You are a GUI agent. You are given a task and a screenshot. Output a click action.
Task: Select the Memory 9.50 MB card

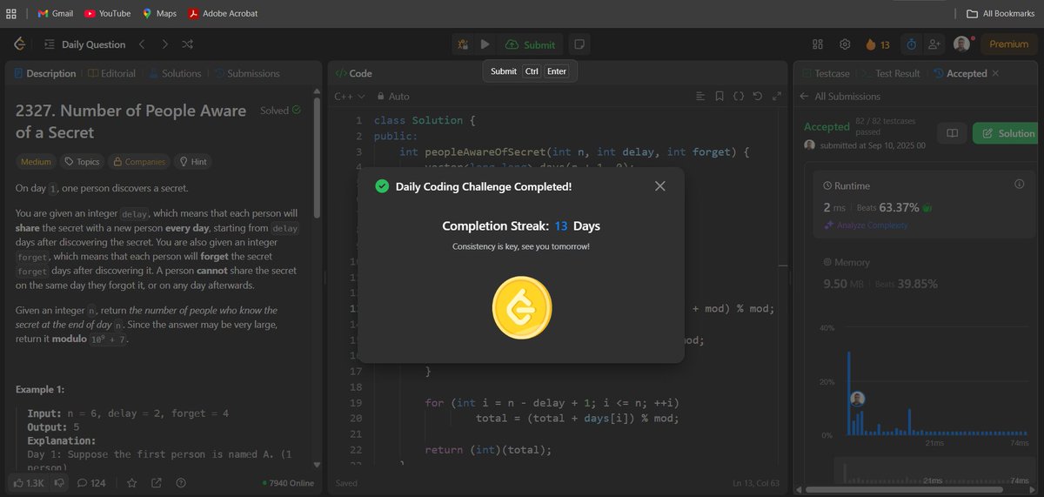click(924, 272)
